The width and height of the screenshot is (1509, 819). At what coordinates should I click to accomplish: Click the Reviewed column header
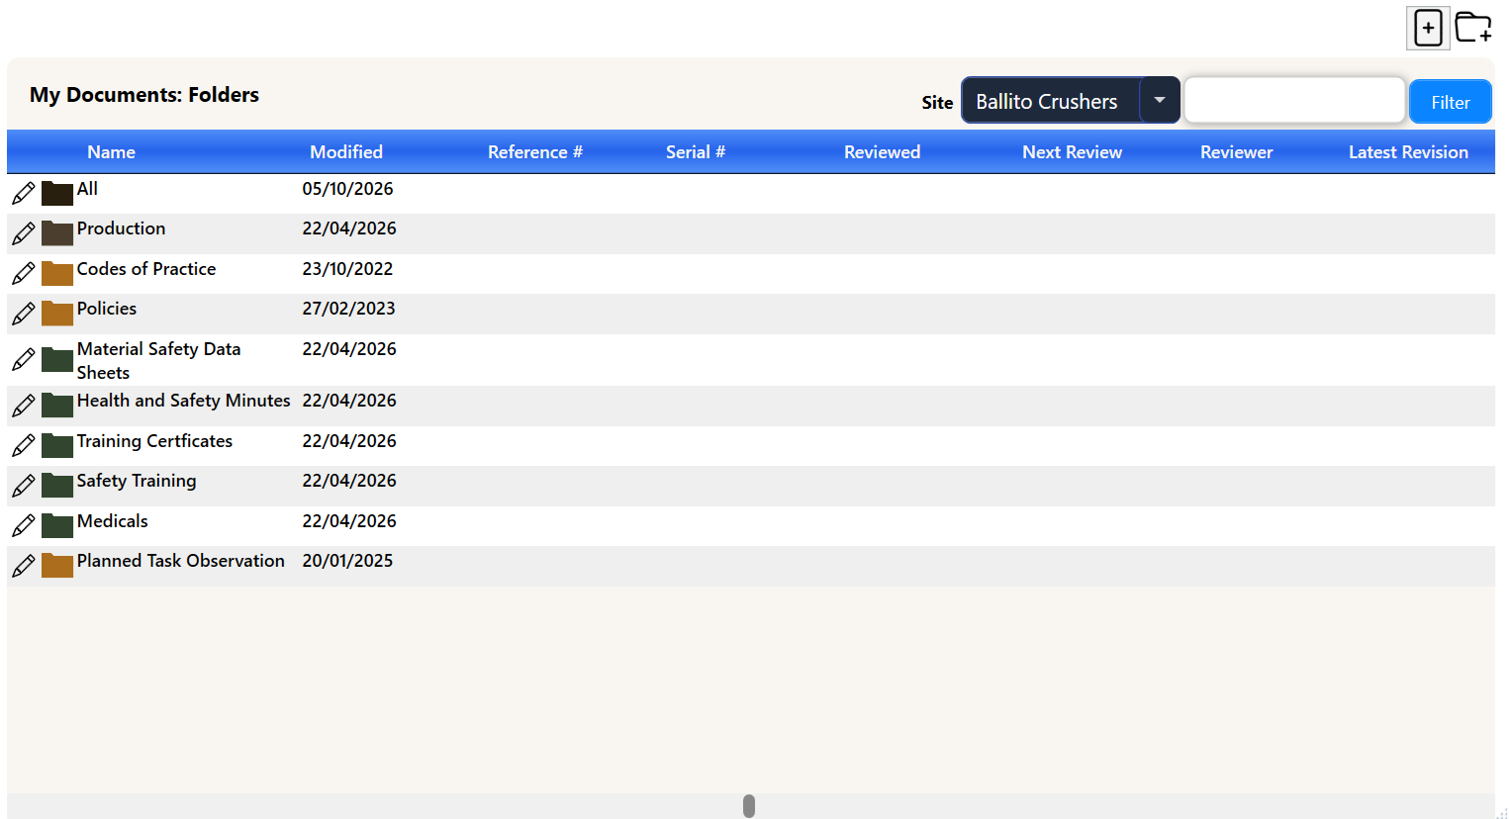[x=883, y=152]
